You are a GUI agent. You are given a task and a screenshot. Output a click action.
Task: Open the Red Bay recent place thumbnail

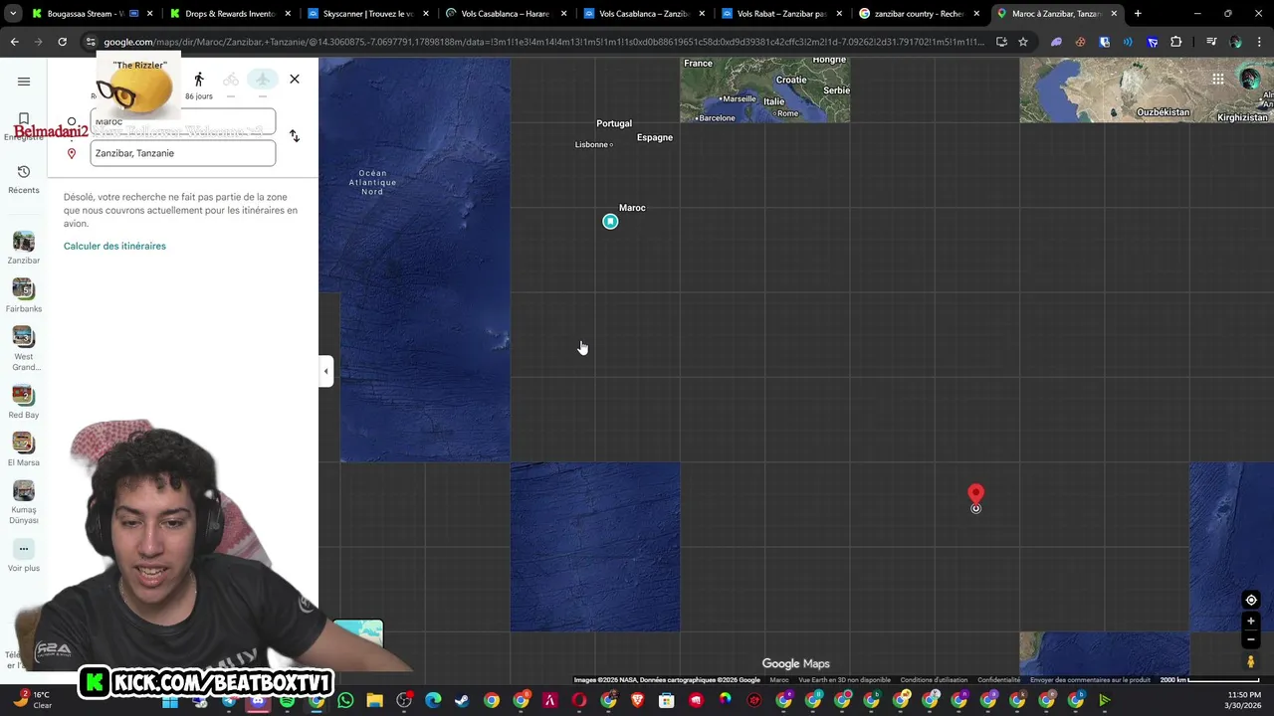pos(24,395)
